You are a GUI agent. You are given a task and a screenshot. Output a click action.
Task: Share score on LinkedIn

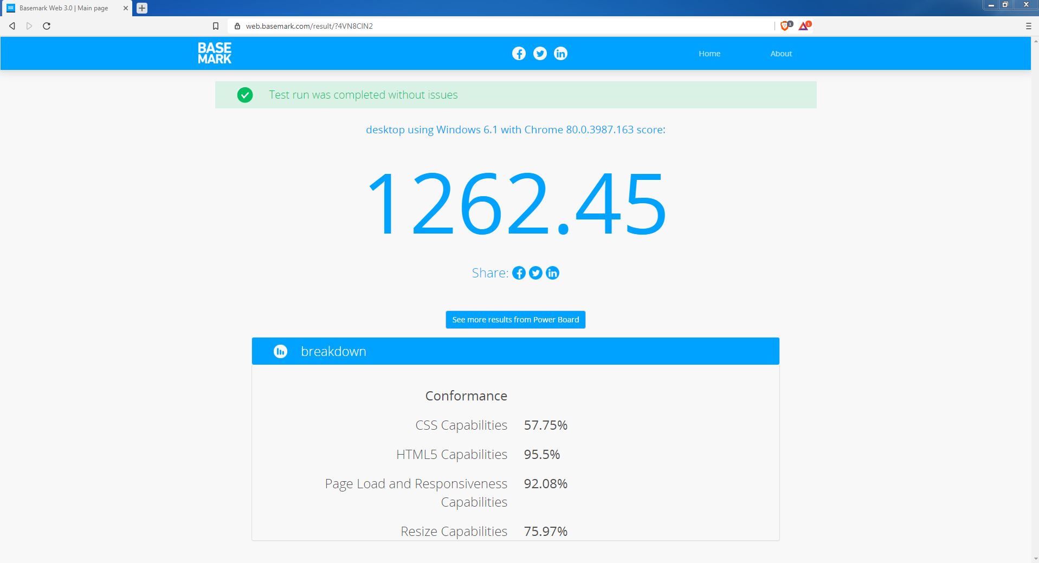tap(552, 273)
